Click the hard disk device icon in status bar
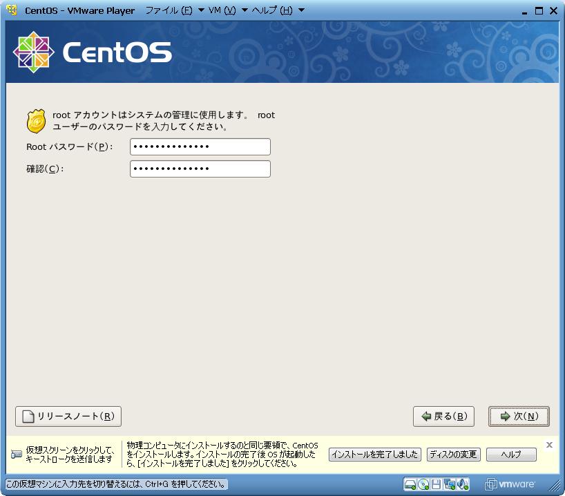 (410, 484)
